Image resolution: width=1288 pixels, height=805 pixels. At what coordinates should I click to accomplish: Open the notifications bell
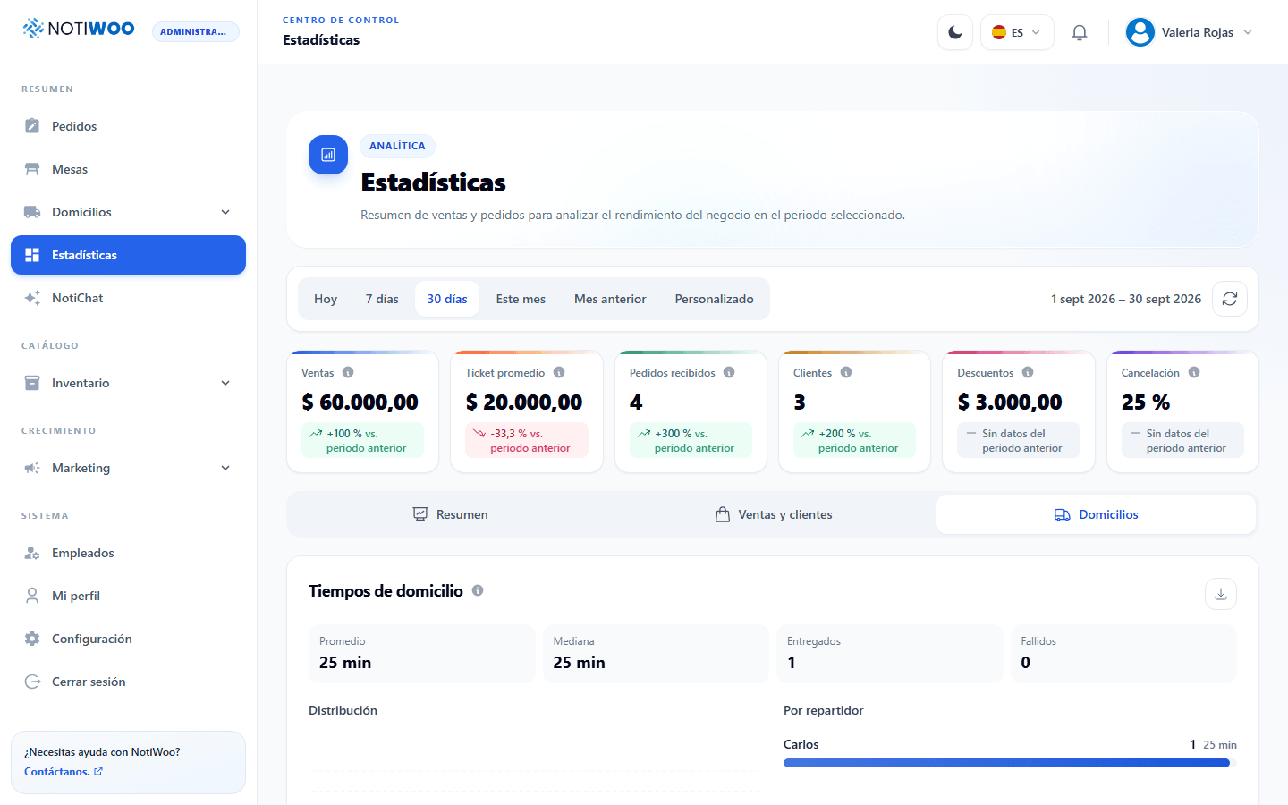click(1080, 32)
